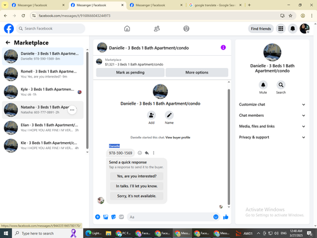Screen dimensions: 317x238
Task: Open the Groups icon in top navigation
Action: (x=186, y=29)
